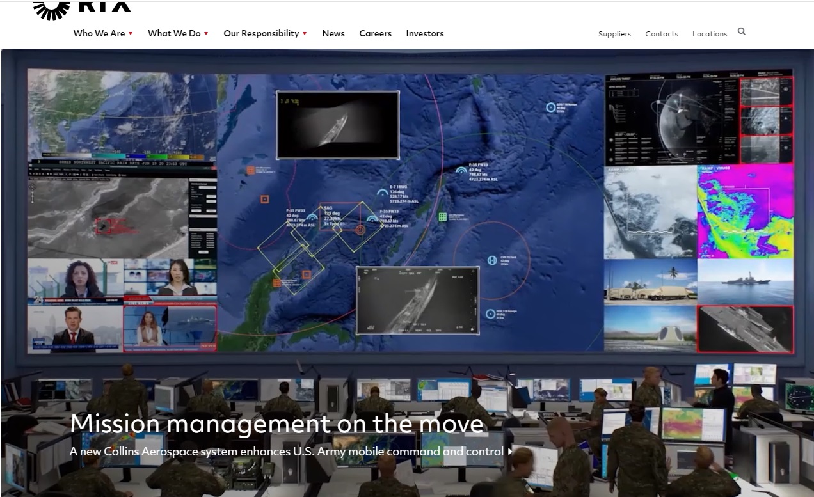Select Careers in the navigation bar
This screenshot has height=497, width=814.
click(x=375, y=33)
